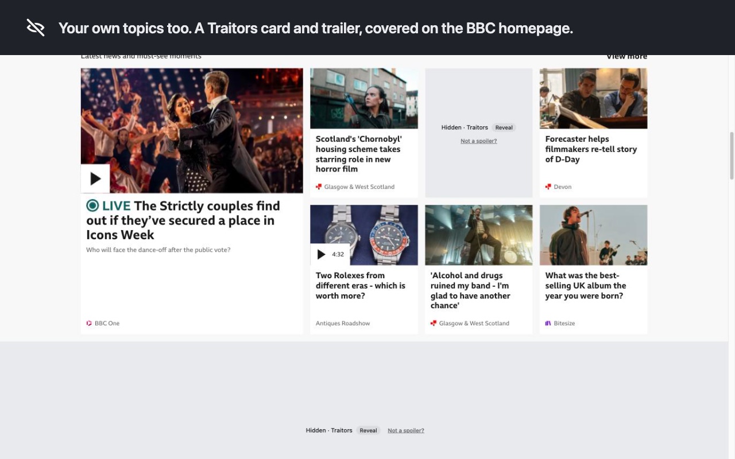Click the horror film woman thumbnail
Image resolution: width=735 pixels, height=459 pixels.
click(364, 99)
